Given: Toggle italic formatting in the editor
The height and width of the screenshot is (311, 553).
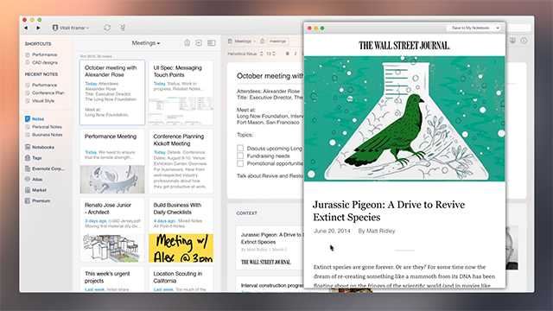Looking at the screenshot, I should (x=296, y=54).
